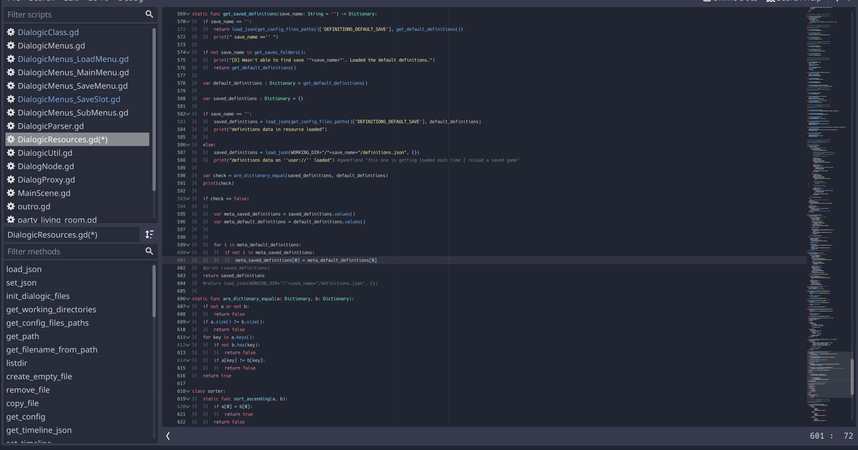Collapse the sorter class fold at line 618
The height and width of the screenshot is (450, 858).
[188, 391]
